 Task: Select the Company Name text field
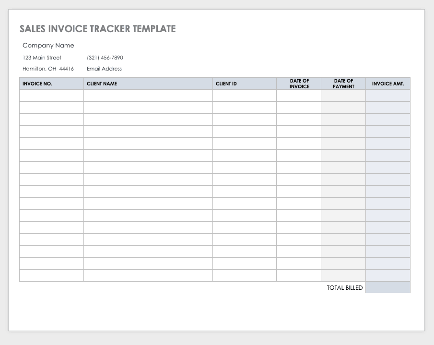click(48, 45)
